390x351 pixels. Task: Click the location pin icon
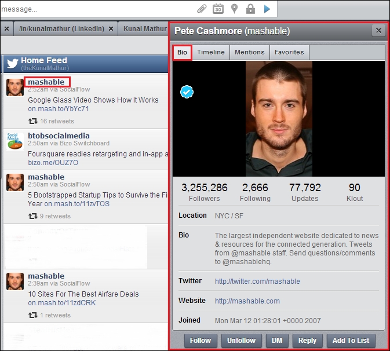click(234, 9)
